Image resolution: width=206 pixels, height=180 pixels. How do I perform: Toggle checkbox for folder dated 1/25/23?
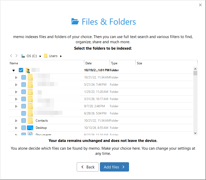pyautogui.click(x=24, y=92)
